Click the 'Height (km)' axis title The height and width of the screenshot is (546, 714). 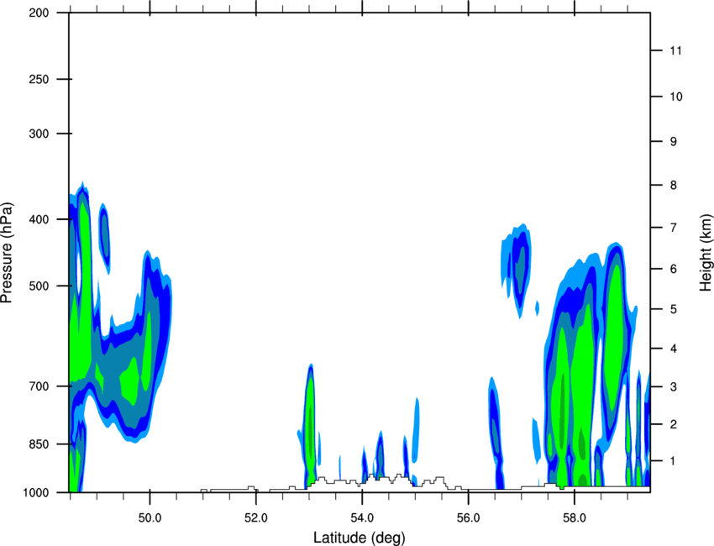point(706,252)
